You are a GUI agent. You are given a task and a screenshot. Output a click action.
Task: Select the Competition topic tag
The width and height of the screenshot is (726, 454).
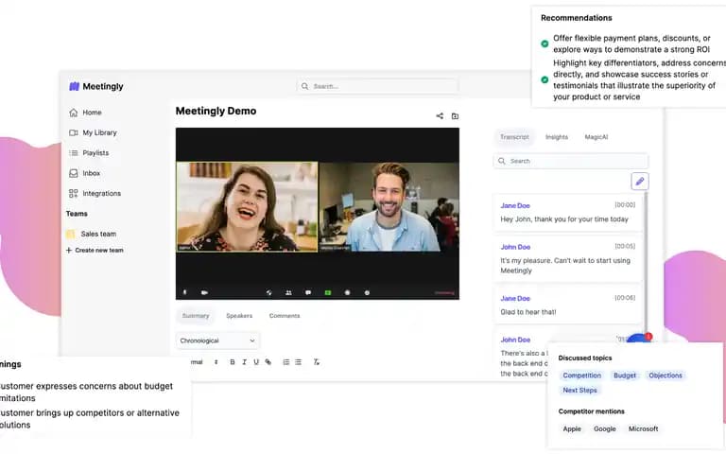click(582, 375)
